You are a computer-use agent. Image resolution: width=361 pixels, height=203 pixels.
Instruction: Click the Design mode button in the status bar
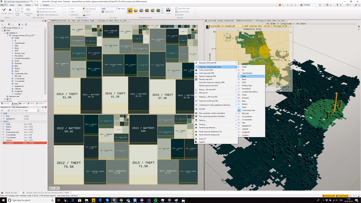pyautogui.click(x=330, y=196)
